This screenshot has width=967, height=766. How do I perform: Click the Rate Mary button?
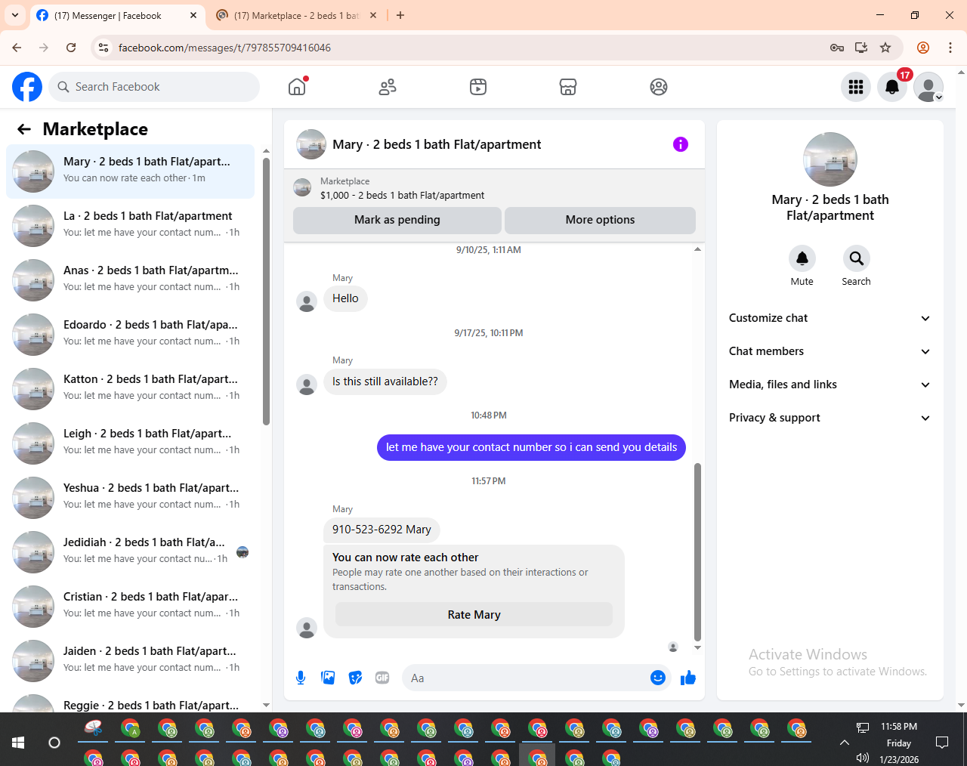click(x=474, y=614)
